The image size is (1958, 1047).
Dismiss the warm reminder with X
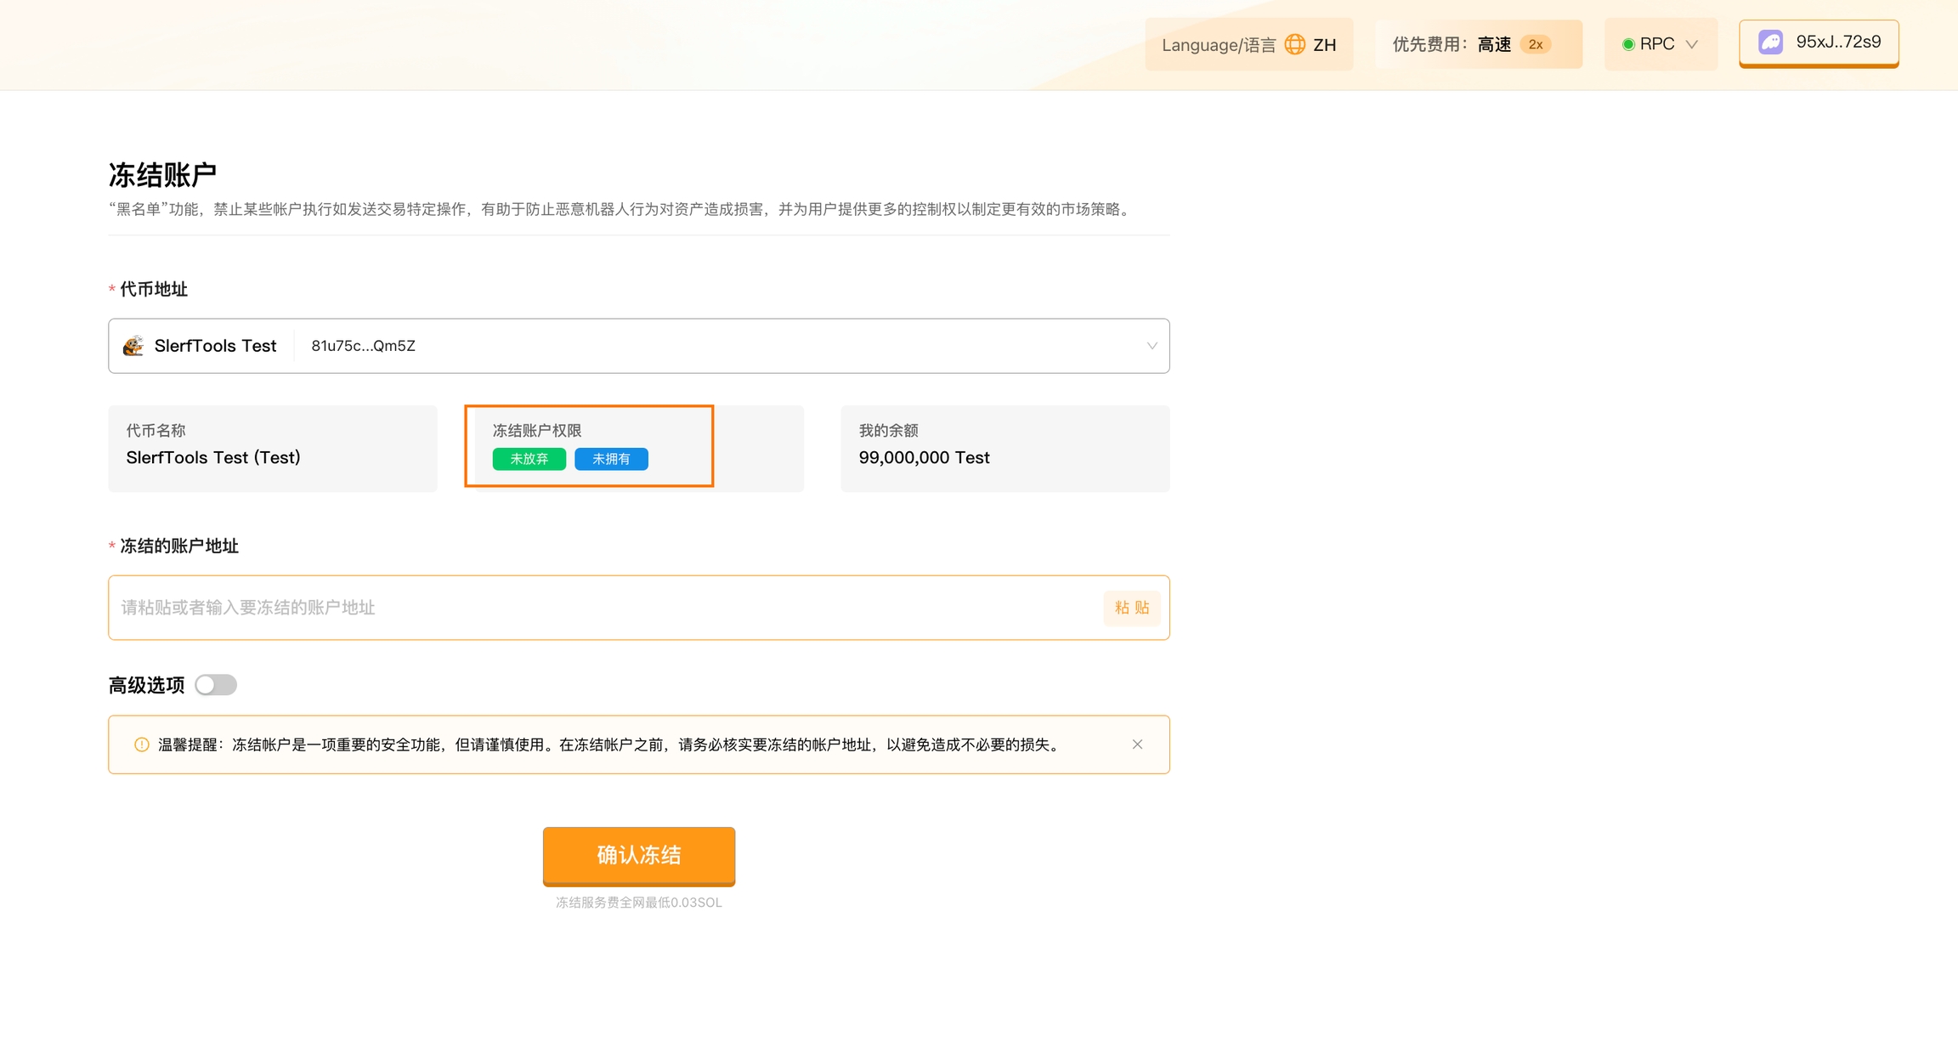(1137, 744)
